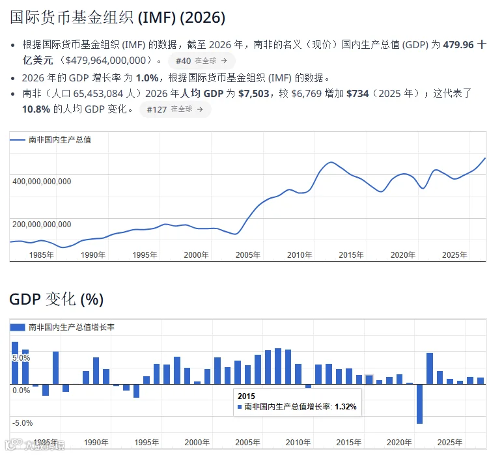Click the blue line legend marker of GDP chart
The height and width of the screenshot is (455, 489).
tap(18, 140)
